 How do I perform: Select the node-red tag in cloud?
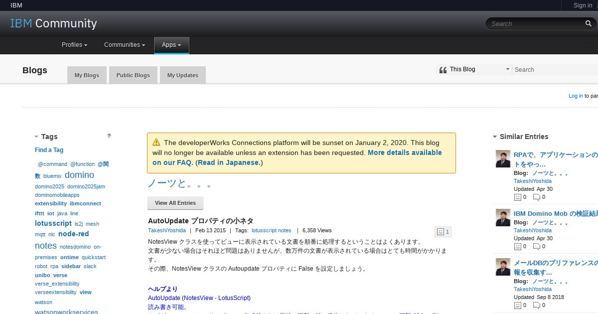tap(73, 234)
